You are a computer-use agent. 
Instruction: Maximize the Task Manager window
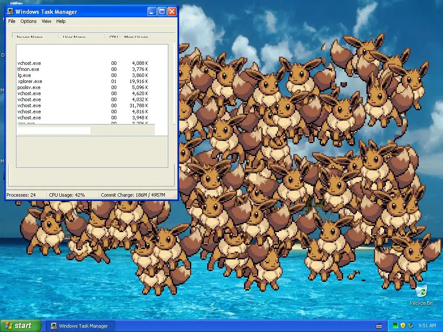[x=162, y=12]
